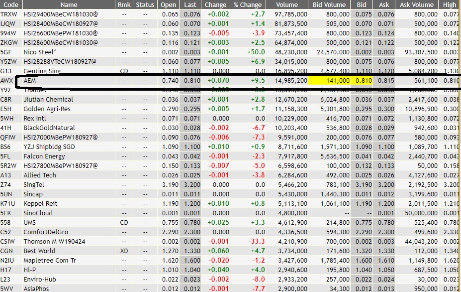Select the BlackGoldNatural row name

49,128
